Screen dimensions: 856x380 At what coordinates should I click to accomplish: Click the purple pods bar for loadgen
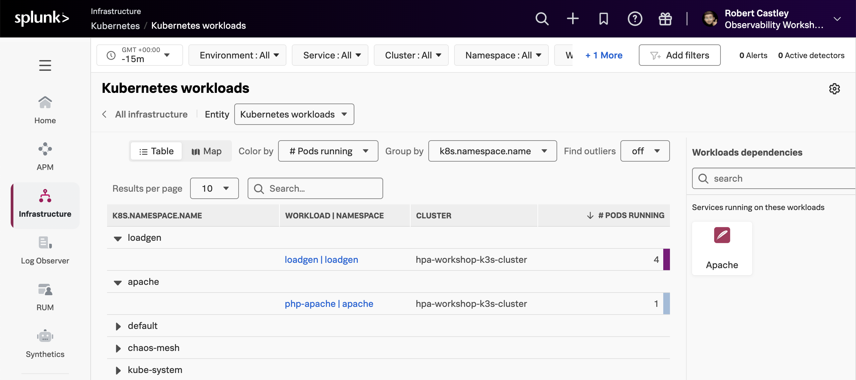tap(666, 260)
